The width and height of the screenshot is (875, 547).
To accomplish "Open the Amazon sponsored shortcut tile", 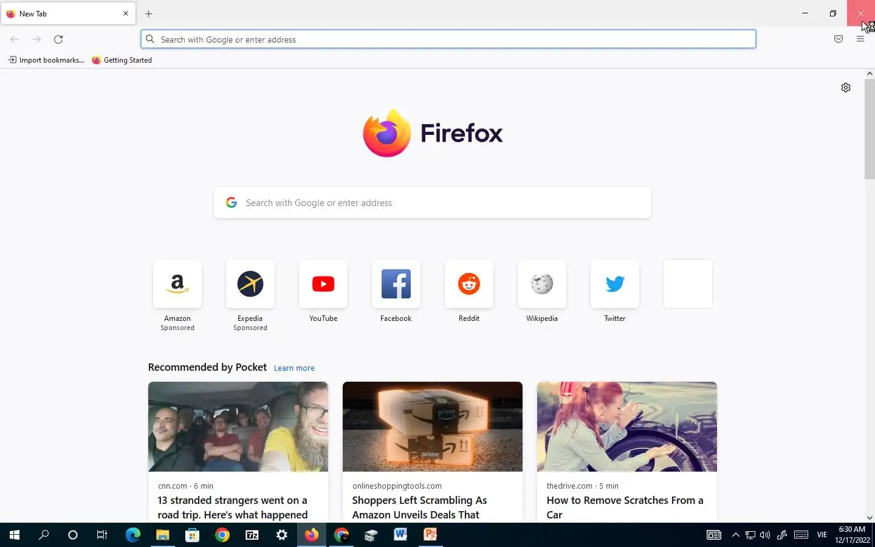I will click(177, 284).
